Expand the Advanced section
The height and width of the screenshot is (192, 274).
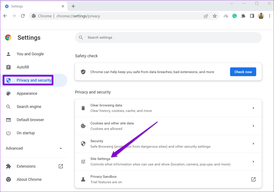(x=34, y=148)
